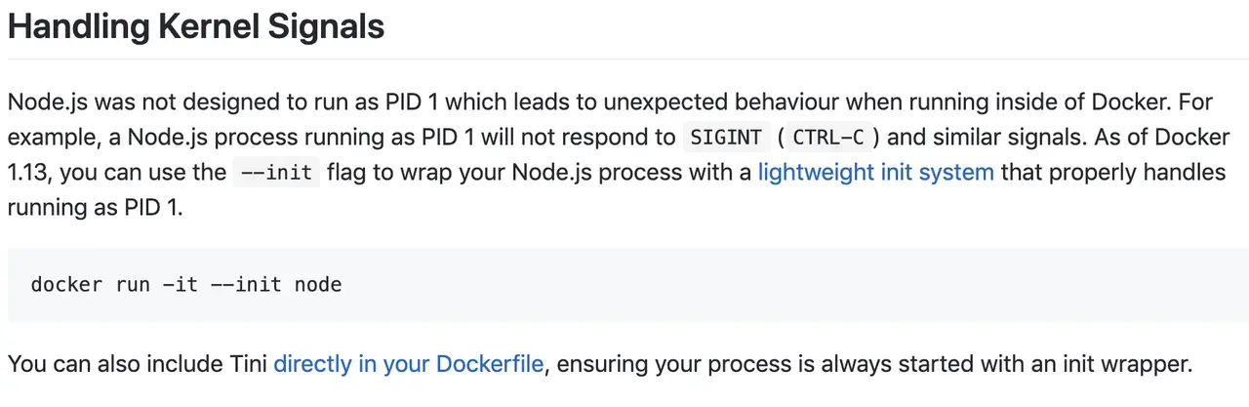Click the "Handling Kernel Signals" heading
The width and height of the screenshot is (1249, 407).
tap(196, 26)
